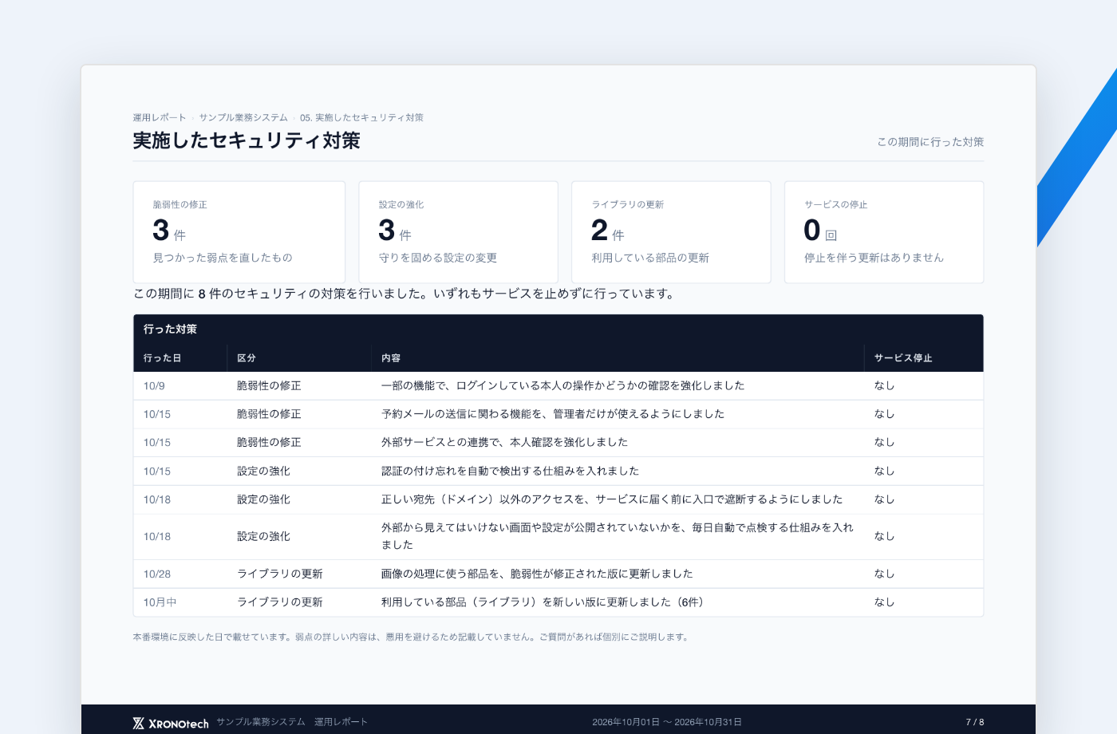Screen dimensions: 1117x734
Task: Click the summary sentence about 8 件 countermeasures
Action: coord(405,294)
